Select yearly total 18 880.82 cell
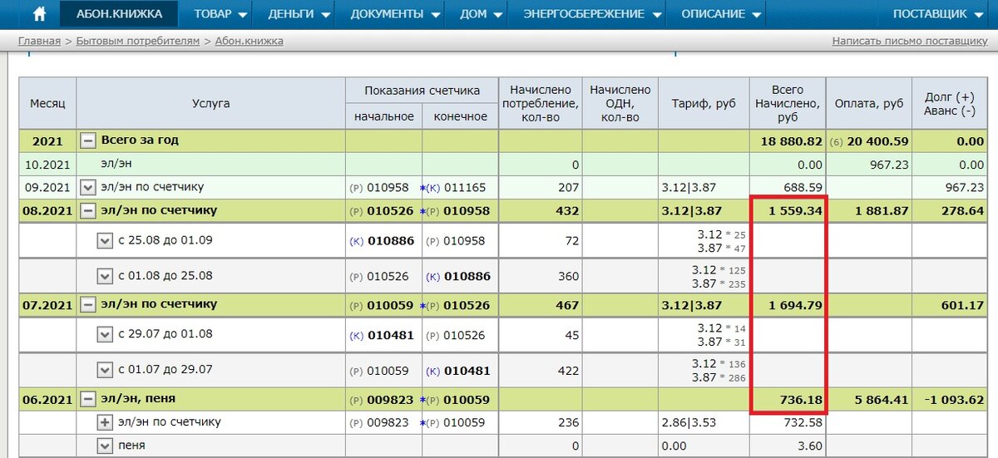Viewport: 998px width, 458px height. pyautogui.click(x=788, y=141)
